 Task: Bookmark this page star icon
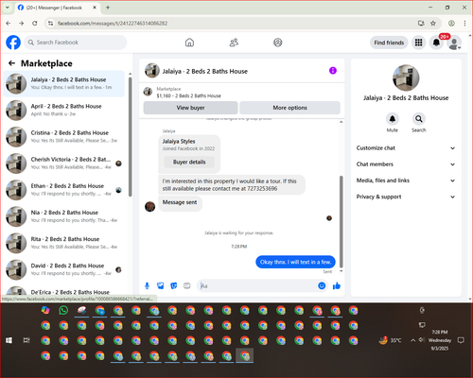click(x=433, y=23)
